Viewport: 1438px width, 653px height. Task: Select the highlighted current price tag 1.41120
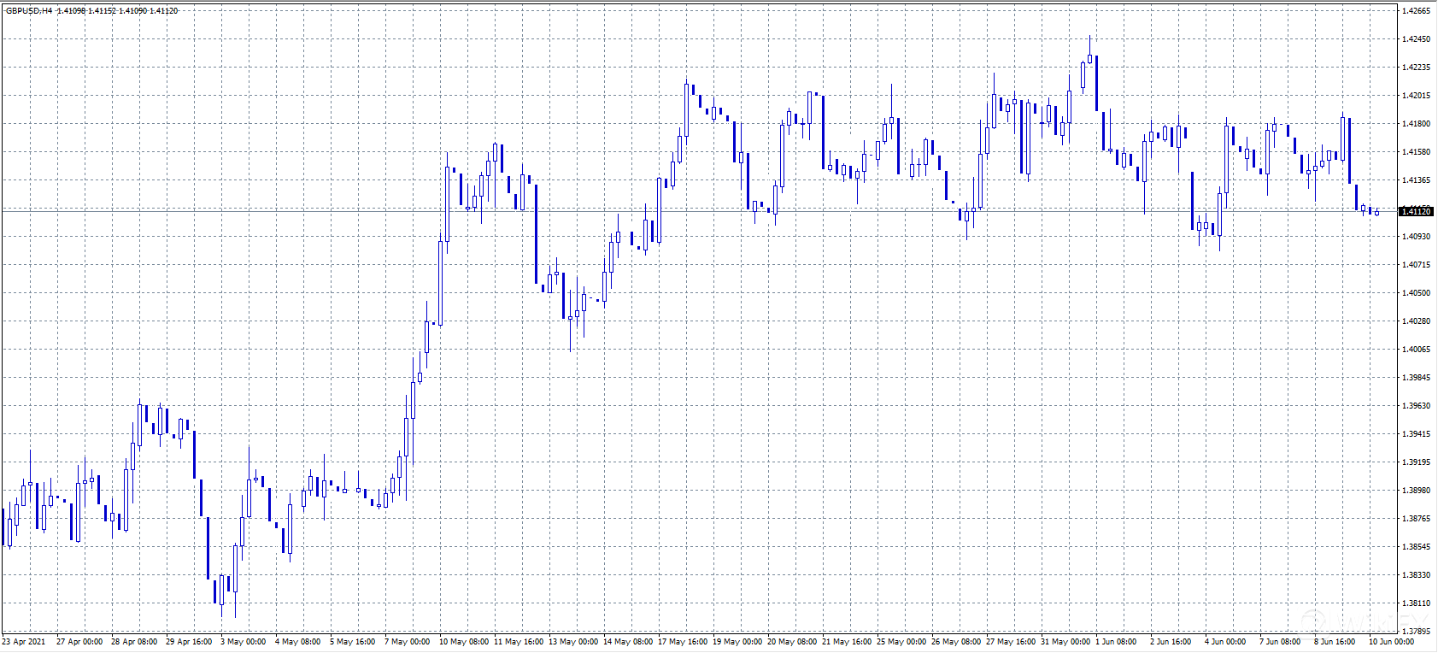pos(1416,211)
